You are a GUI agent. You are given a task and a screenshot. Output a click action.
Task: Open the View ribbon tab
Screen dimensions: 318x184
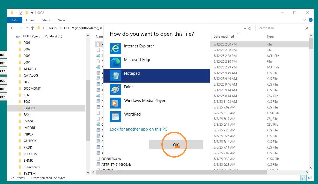pos(61,20)
